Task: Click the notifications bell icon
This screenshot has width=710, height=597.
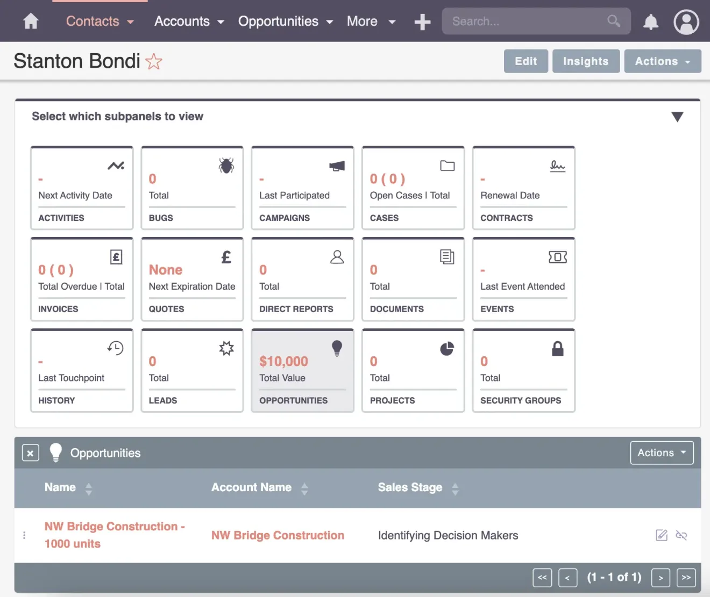Action: point(651,22)
